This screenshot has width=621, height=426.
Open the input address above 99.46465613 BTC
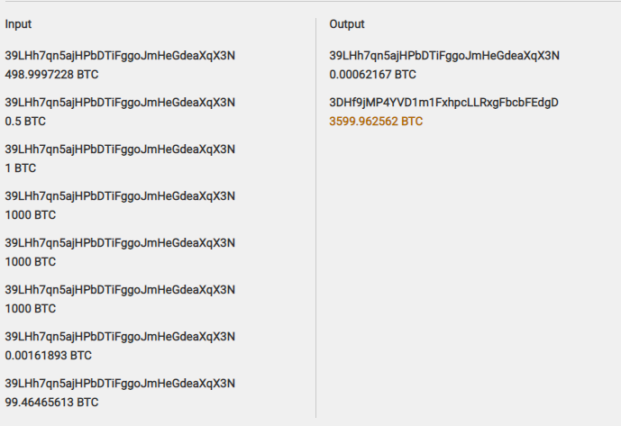click(x=120, y=384)
